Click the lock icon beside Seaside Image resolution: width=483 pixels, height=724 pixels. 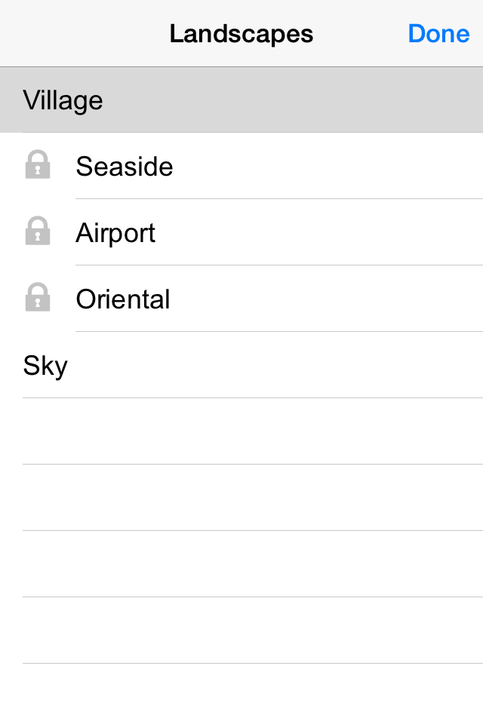(x=38, y=165)
